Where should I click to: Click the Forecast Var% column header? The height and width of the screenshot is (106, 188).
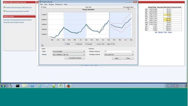click(x=176, y=7)
